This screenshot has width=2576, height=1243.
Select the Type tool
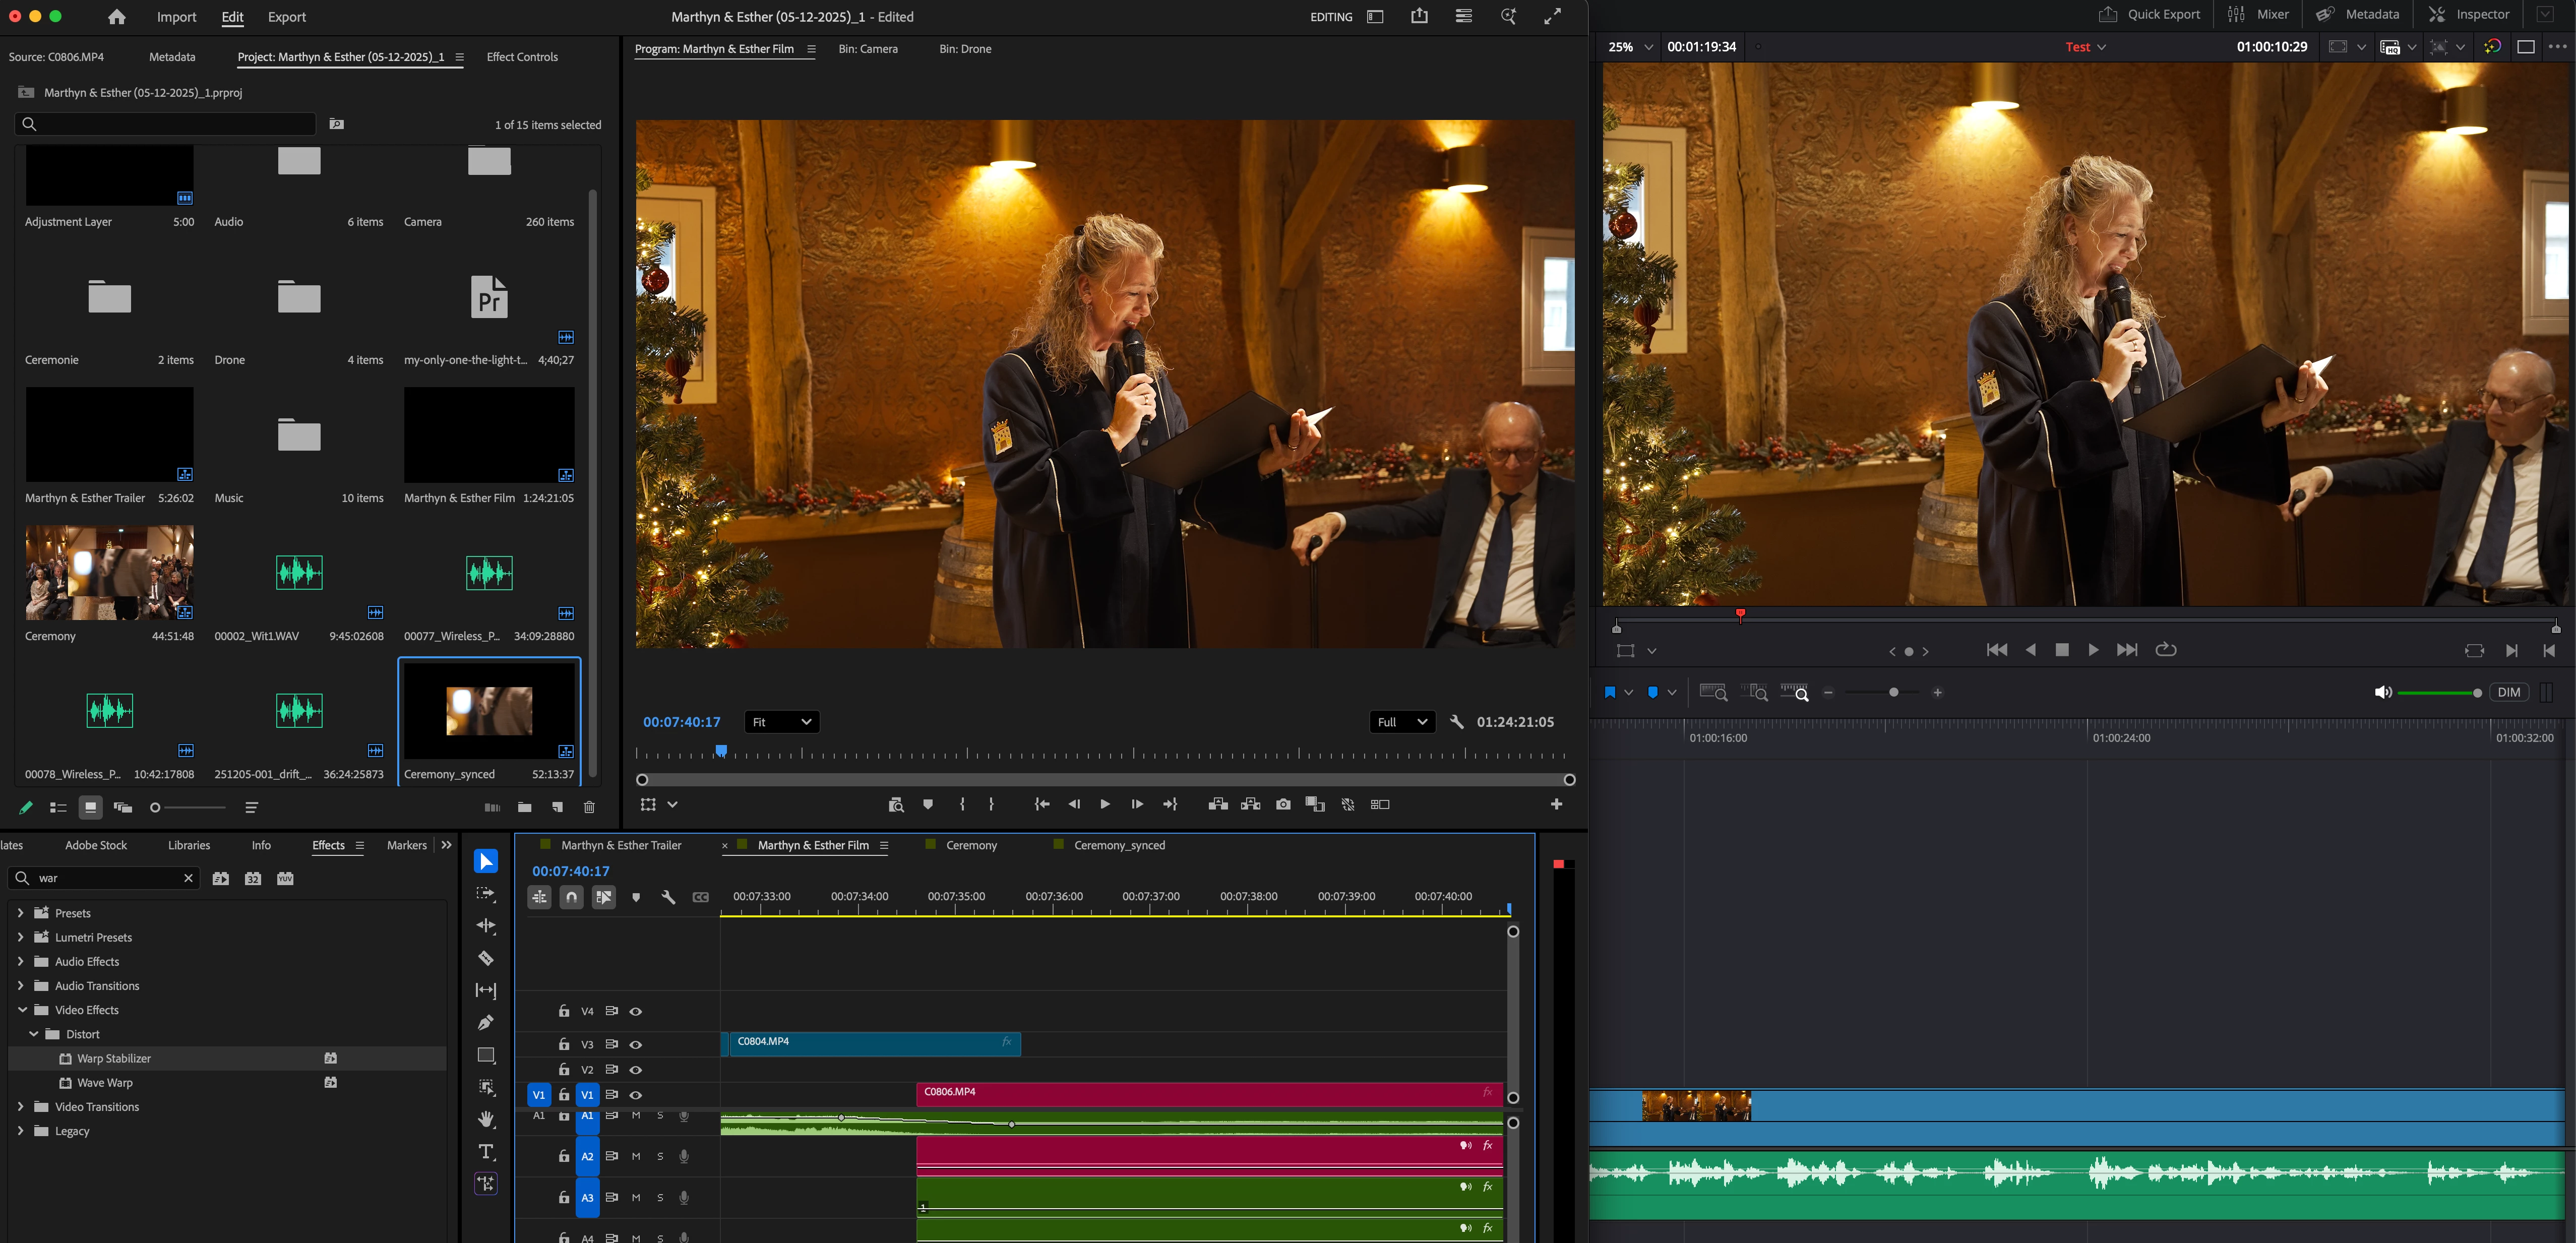[x=486, y=1151]
